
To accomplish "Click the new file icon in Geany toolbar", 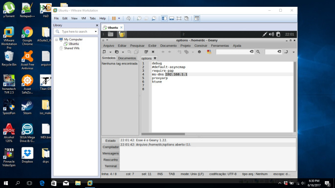I will pos(104,52).
